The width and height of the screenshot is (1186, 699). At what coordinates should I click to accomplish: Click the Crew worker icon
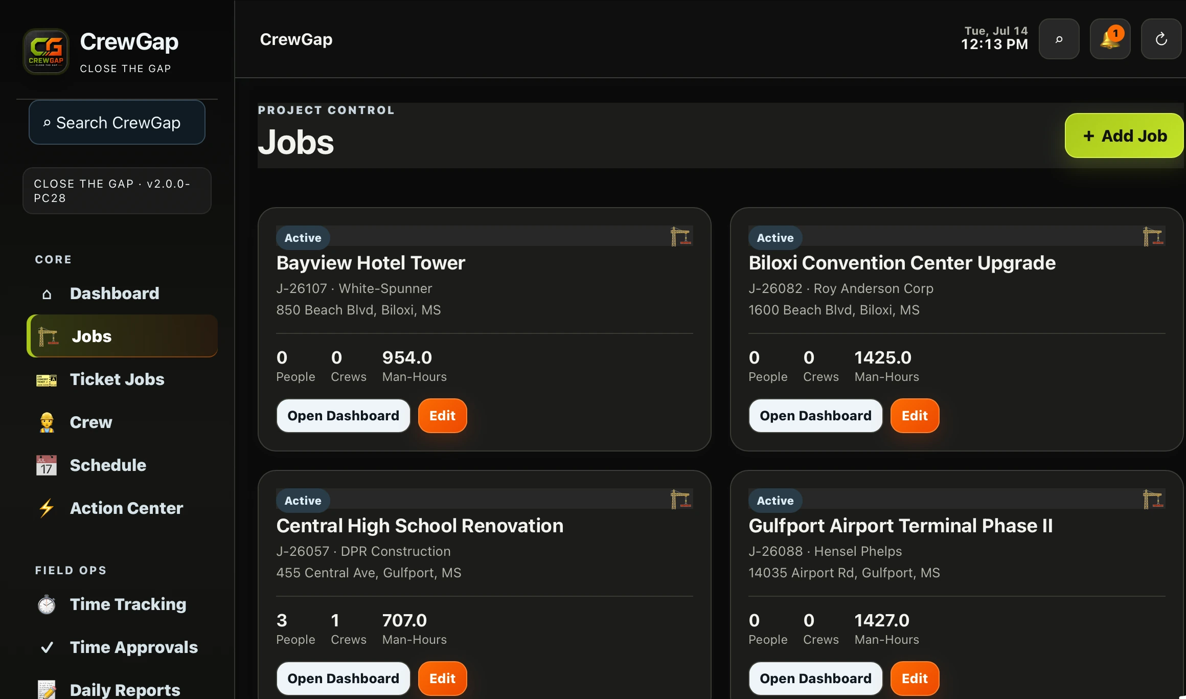(x=47, y=422)
